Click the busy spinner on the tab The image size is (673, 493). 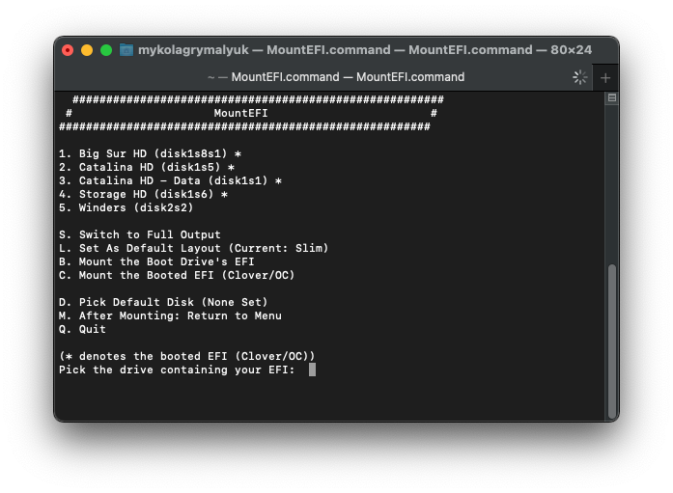click(x=579, y=77)
